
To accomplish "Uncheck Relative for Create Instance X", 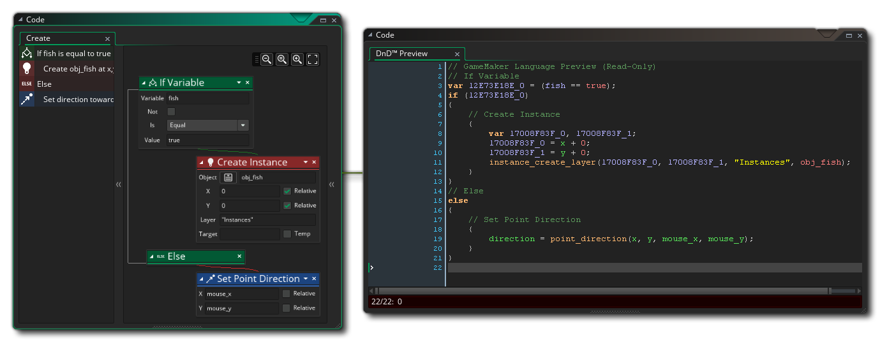I will [287, 191].
